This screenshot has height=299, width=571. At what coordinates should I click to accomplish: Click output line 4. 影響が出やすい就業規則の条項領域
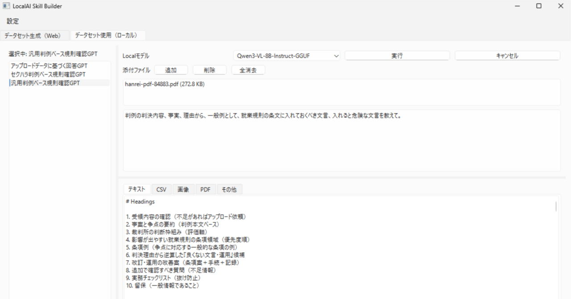[188, 239]
